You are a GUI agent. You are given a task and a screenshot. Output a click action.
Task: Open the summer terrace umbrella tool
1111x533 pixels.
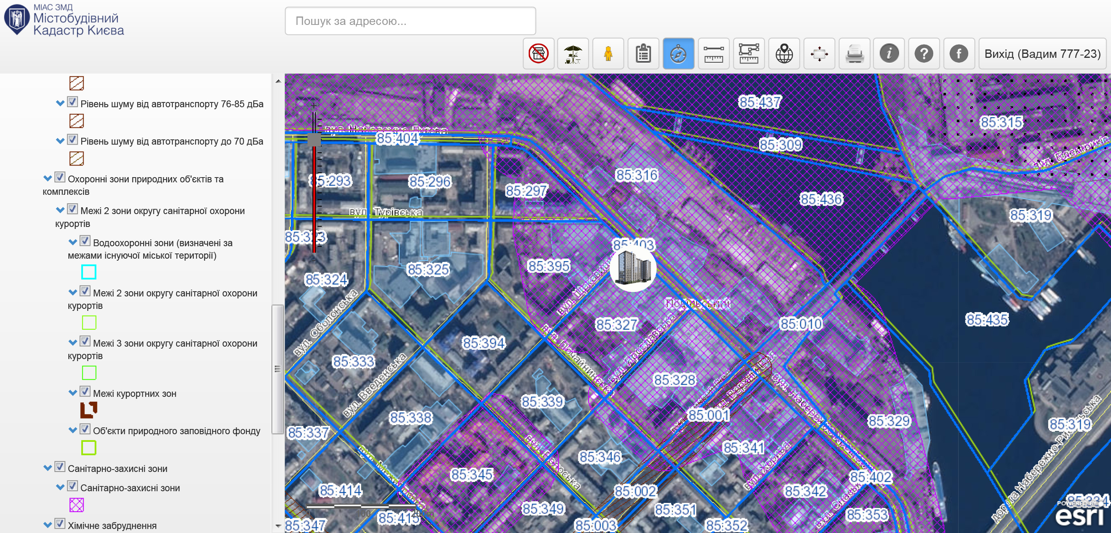coord(573,54)
